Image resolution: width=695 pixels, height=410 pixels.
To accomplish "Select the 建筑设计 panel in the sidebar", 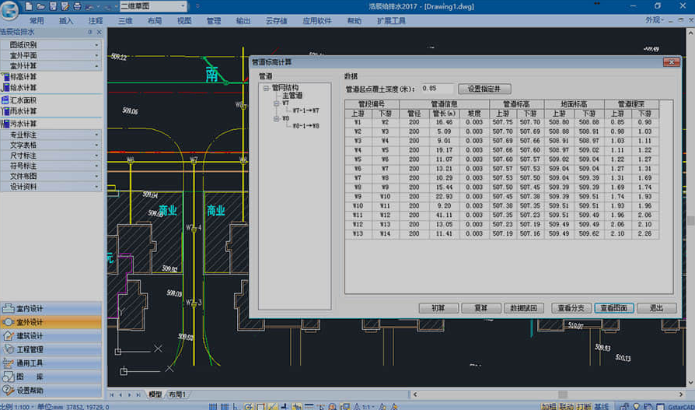I will pyautogui.click(x=51, y=336).
